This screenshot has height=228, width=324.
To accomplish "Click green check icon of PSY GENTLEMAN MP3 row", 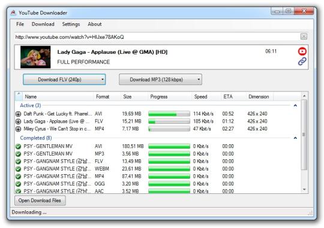I will (x=19, y=154).
